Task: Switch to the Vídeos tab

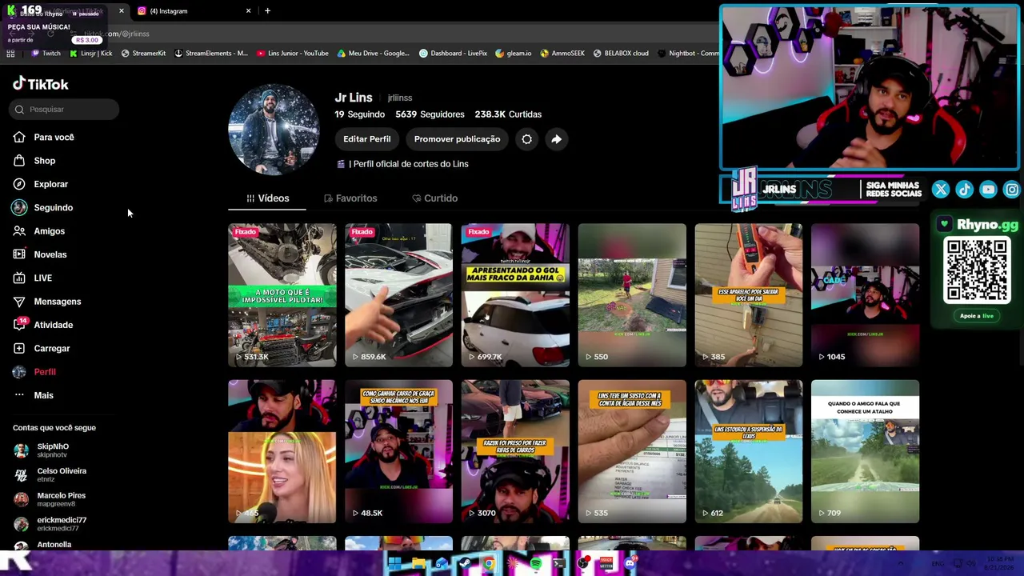Action: 267,198
